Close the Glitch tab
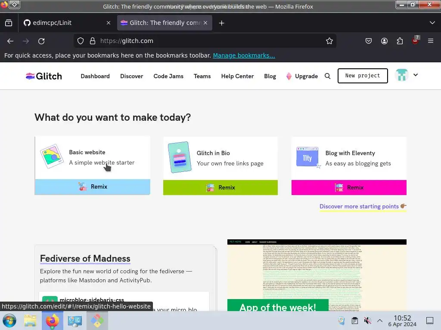Image resolution: width=441 pixels, height=330 pixels. tap(205, 23)
